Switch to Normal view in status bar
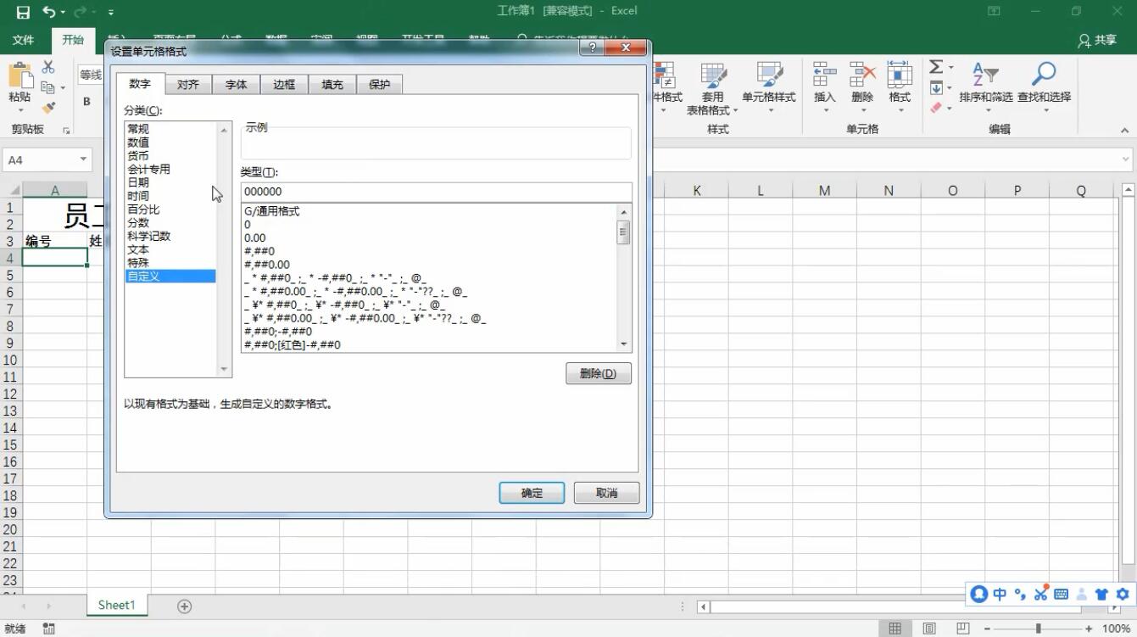This screenshot has width=1137, height=637. (x=895, y=629)
